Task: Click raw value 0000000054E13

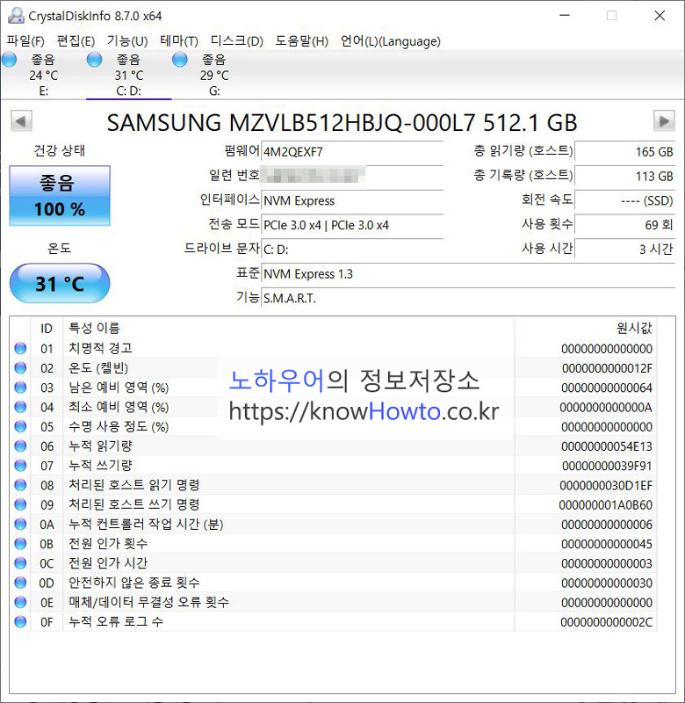Action: (607, 446)
